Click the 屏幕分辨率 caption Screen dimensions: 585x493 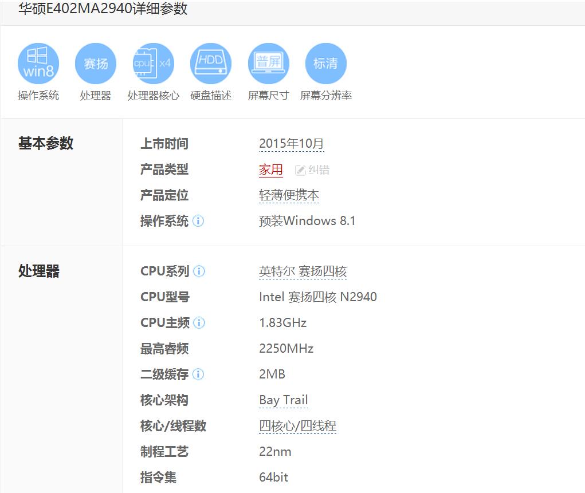coord(325,96)
